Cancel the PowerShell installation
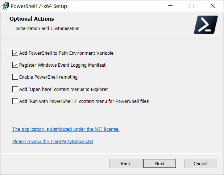 (200, 163)
